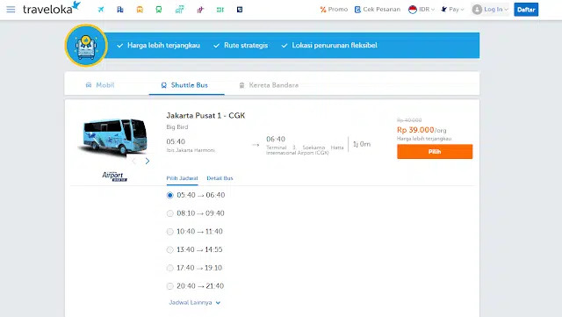Screen dimensions: 562x317
Task: Click Pilih to choose this bus
Action: (x=435, y=151)
